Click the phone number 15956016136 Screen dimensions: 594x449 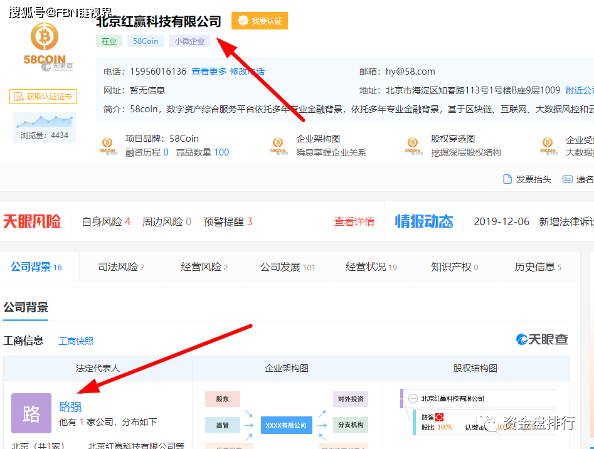click(158, 71)
